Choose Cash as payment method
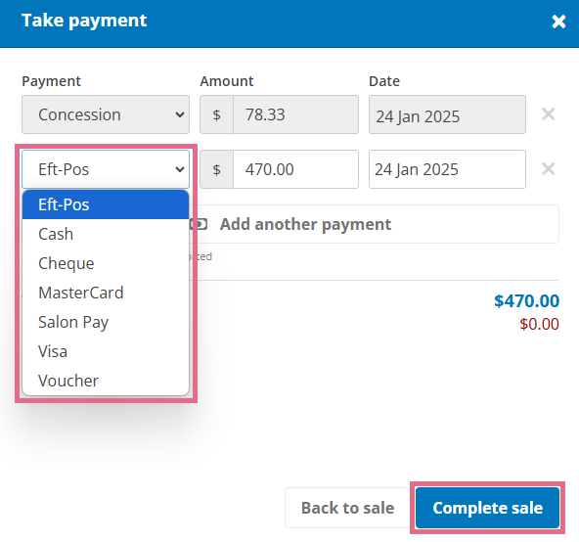This screenshot has width=579, height=542. (x=106, y=234)
